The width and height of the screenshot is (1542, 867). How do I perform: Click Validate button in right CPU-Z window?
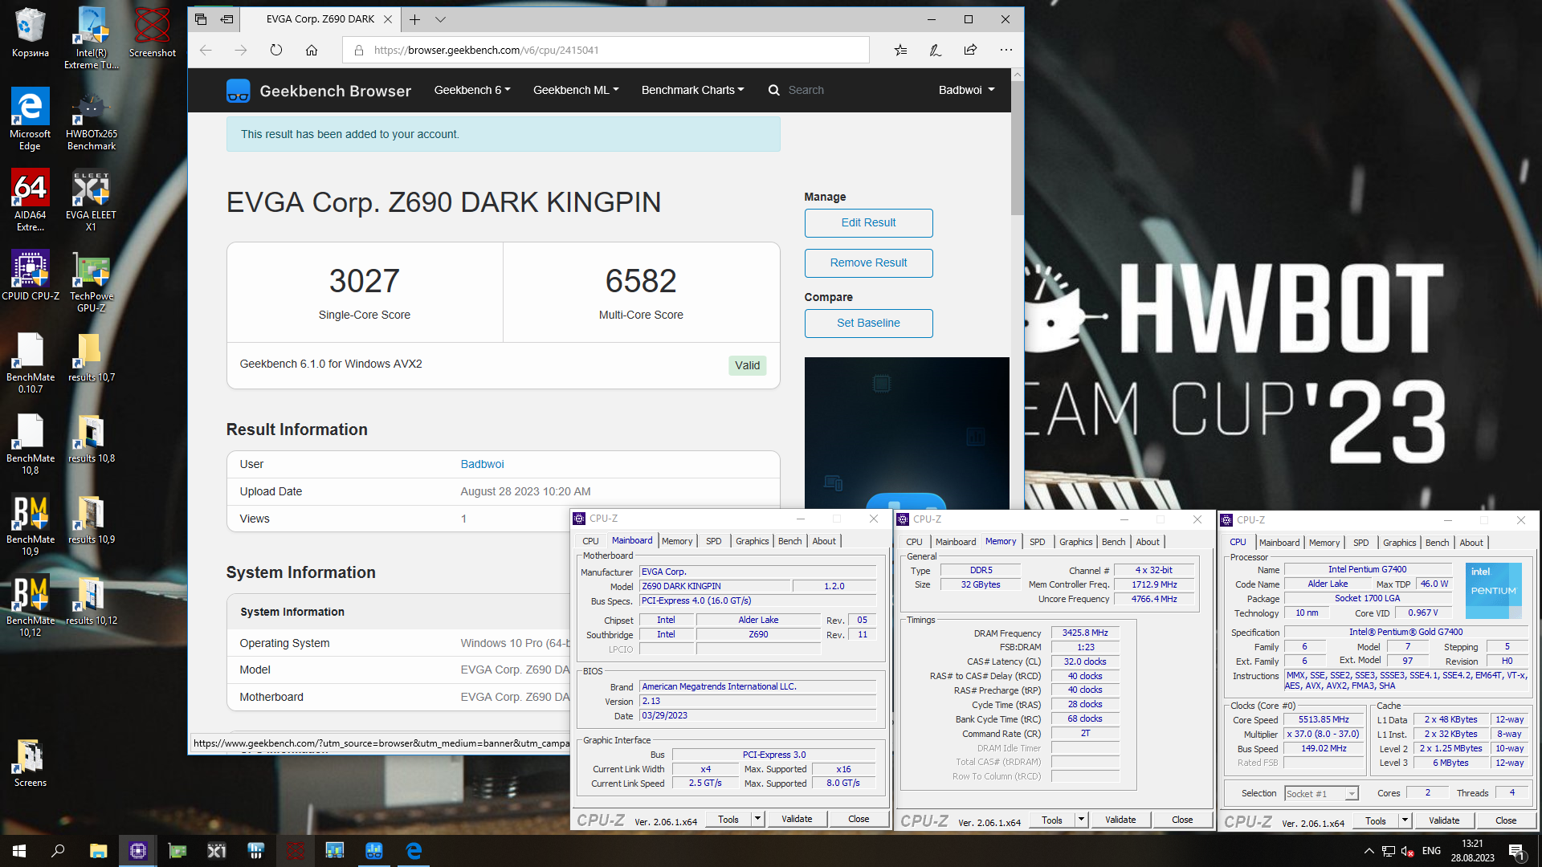pyautogui.click(x=1444, y=820)
